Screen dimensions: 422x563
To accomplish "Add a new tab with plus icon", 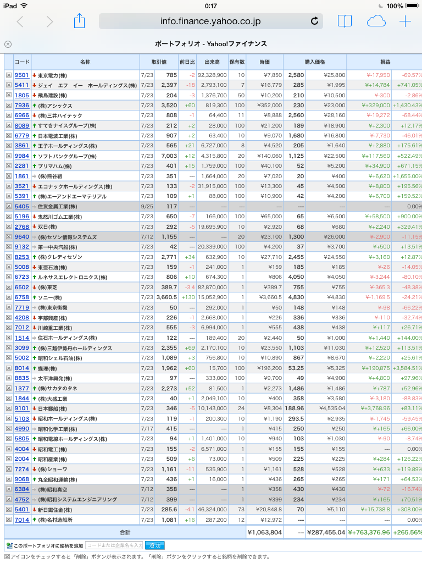I will point(405,21).
